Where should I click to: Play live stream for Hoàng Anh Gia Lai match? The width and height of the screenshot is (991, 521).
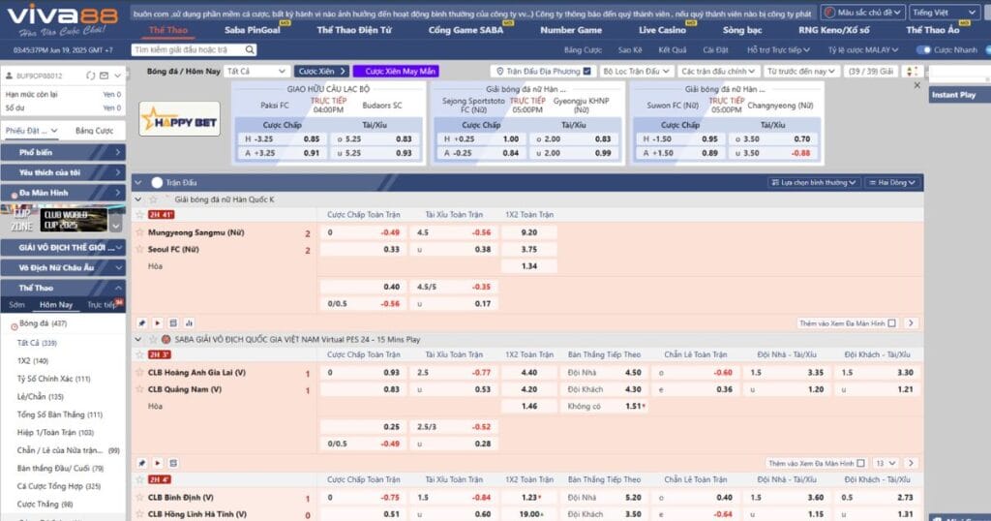pyautogui.click(x=158, y=464)
